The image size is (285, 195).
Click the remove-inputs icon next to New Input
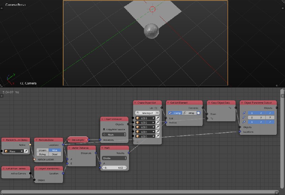pos(157,113)
